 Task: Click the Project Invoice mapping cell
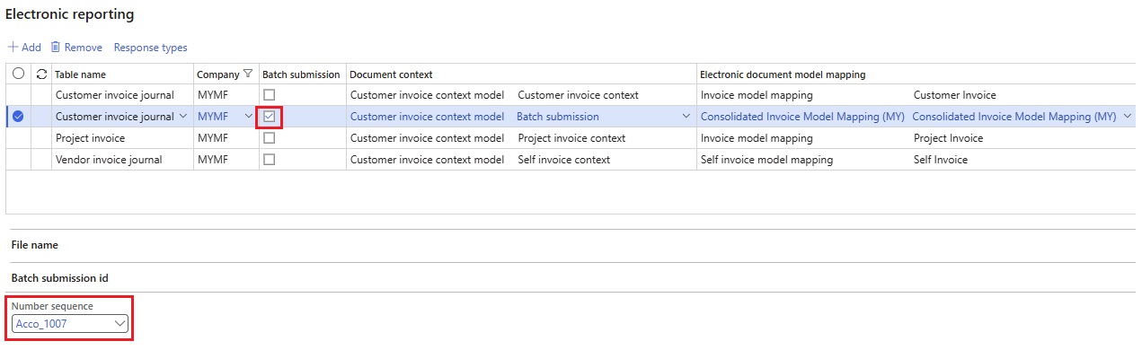click(948, 138)
